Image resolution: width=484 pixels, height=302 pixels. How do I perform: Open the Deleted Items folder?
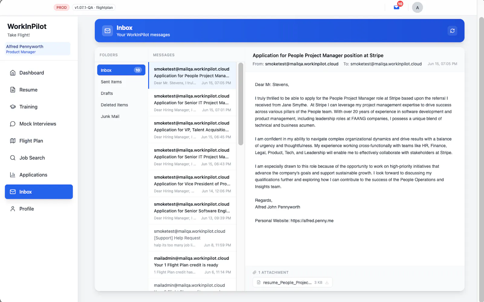click(x=121, y=105)
